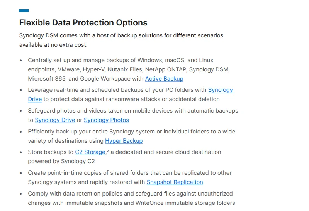Click the bullet about safeguarding photos and videos
The width and height of the screenshot is (309, 211).
(133, 111)
